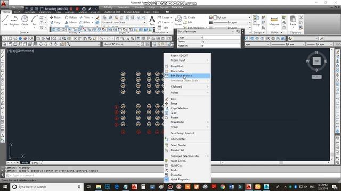This screenshot has height=191, width=341.
Task: Click Create block in ribbon
Action: coord(190,18)
